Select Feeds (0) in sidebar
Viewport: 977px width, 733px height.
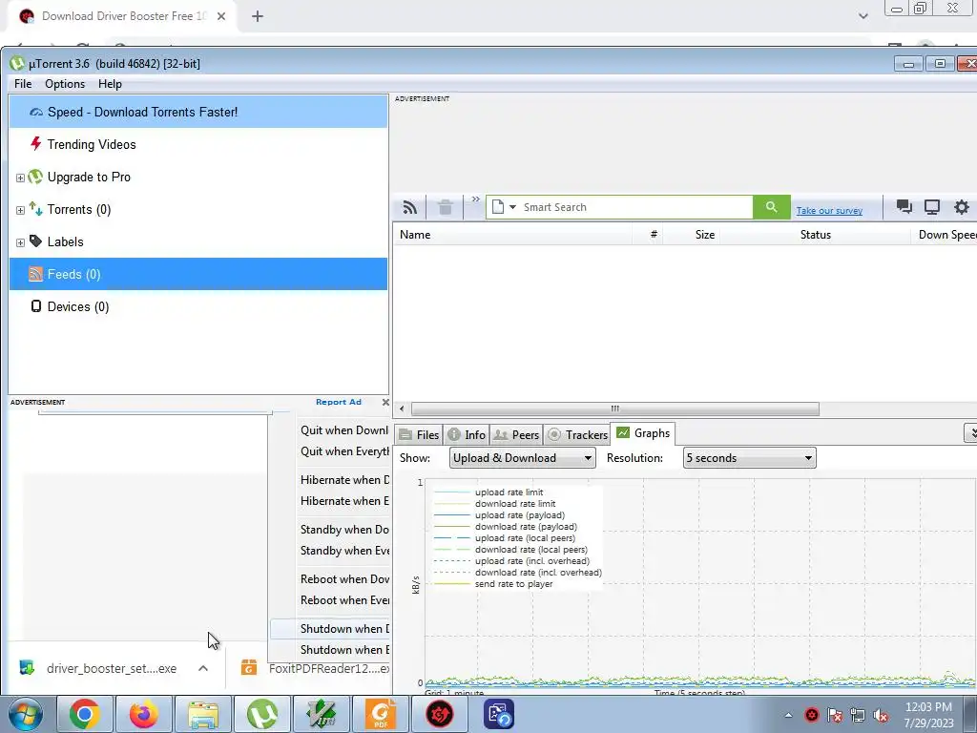tap(198, 274)
